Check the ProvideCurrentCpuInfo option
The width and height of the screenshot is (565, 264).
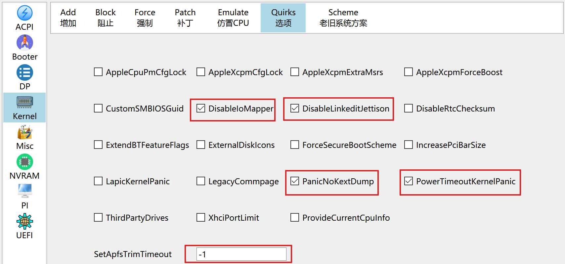point(295,217)
